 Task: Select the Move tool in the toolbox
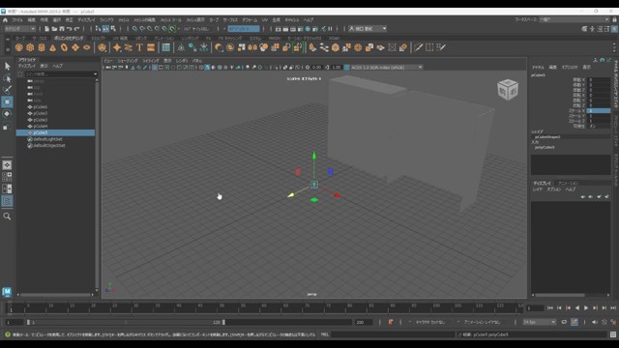coord(7,101)
